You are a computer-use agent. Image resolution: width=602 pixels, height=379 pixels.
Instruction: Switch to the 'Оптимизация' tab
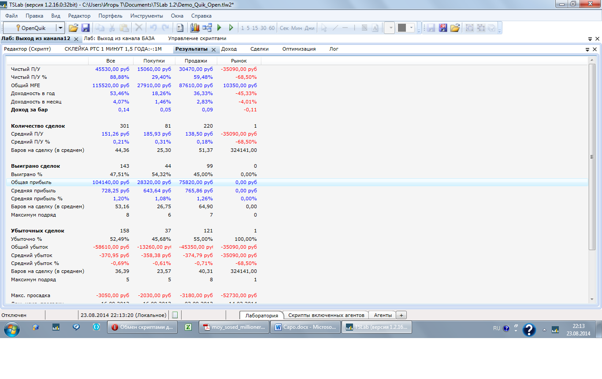pyautogui.click(x=299, y=49)
